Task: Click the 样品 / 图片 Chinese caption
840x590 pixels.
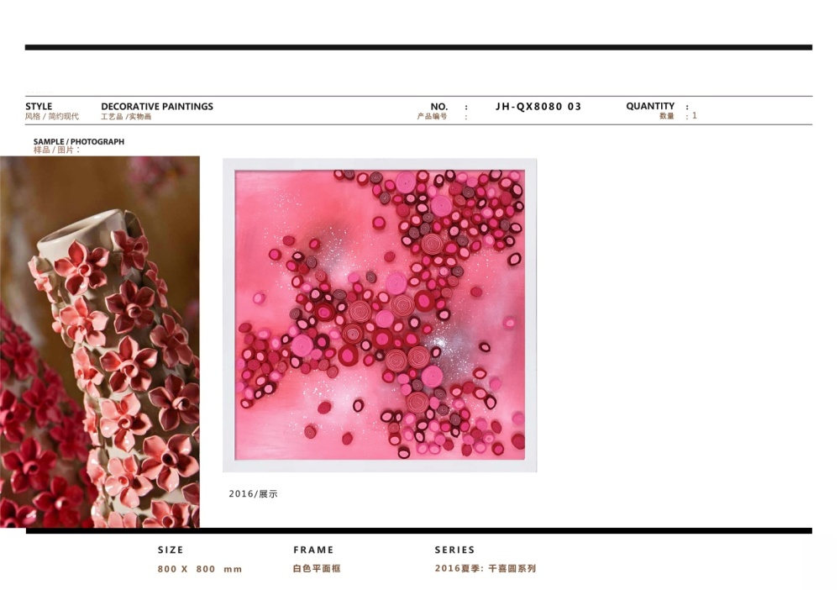Action: pos(57,150)
